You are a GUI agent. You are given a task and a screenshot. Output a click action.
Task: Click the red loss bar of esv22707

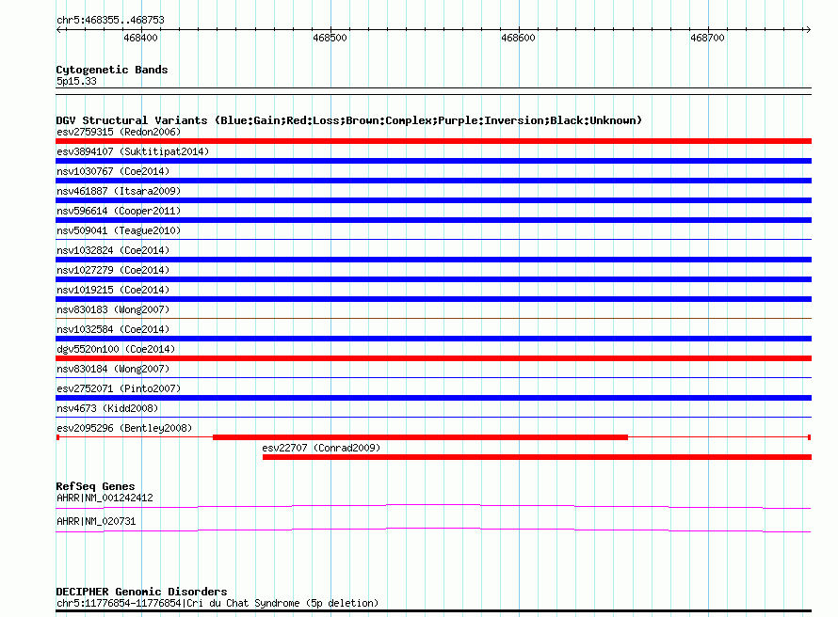click(537, 457)
